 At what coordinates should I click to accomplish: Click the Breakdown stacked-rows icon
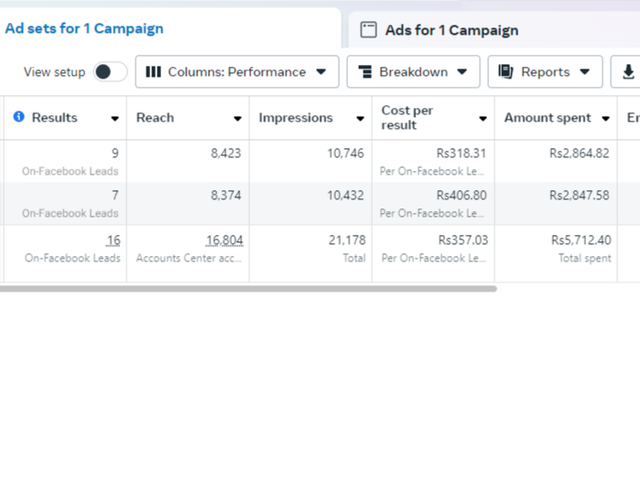click(x=364, y=72)
